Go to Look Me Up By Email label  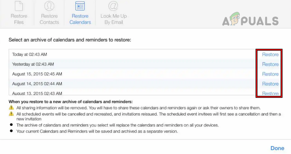pos(113,19)
